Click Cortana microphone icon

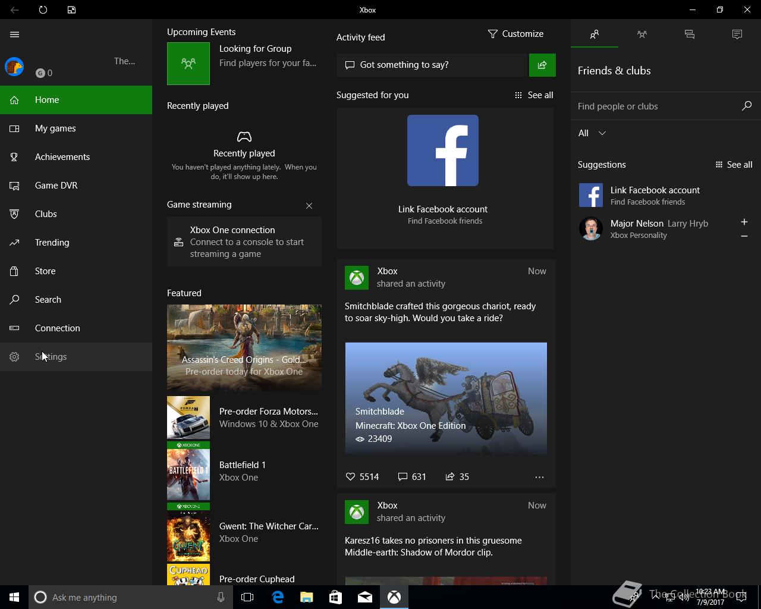click(221, 597)
